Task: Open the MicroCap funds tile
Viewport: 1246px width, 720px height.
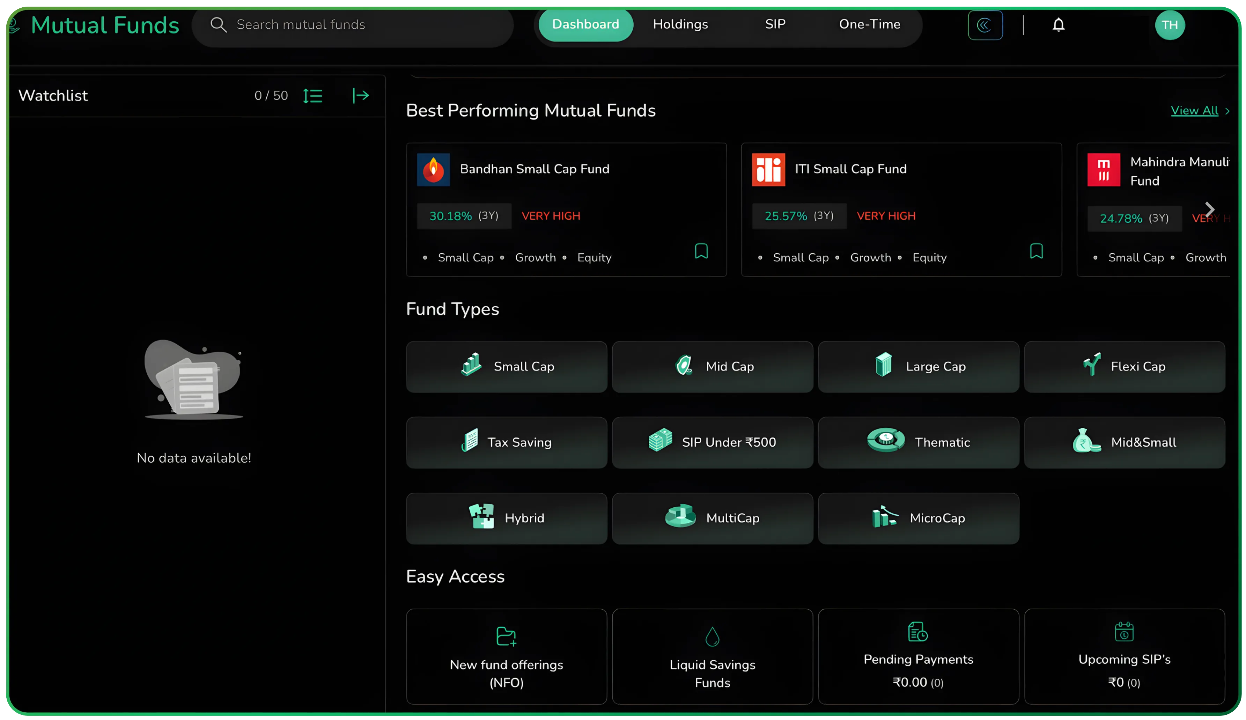Action: (918, 518)
